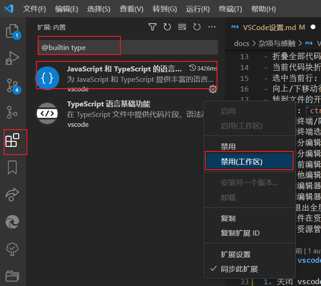Viewport: 321px width, 286px height.
Task: Toggle '同步此扩展' checked menu item
Action: tap(239, 269)
